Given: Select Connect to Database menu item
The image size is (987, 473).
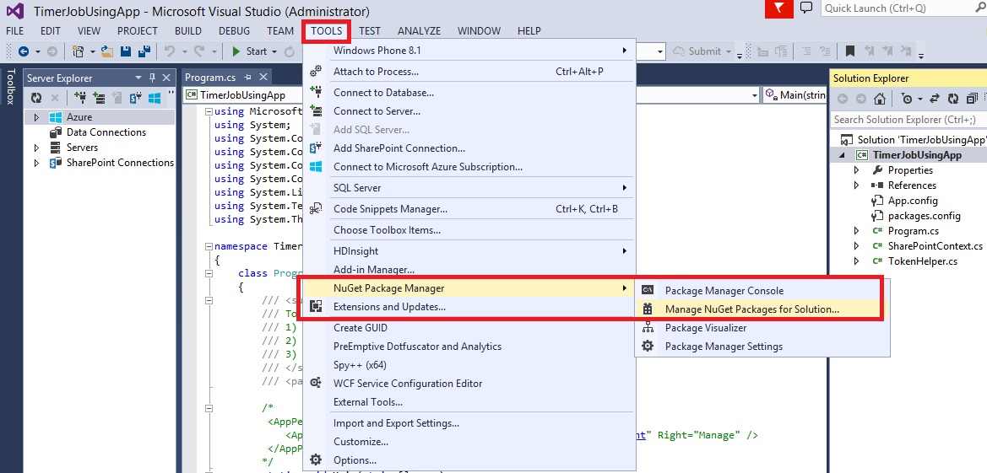Looking at the screenshot, I should pyautogui.click(x=469, y=93).
